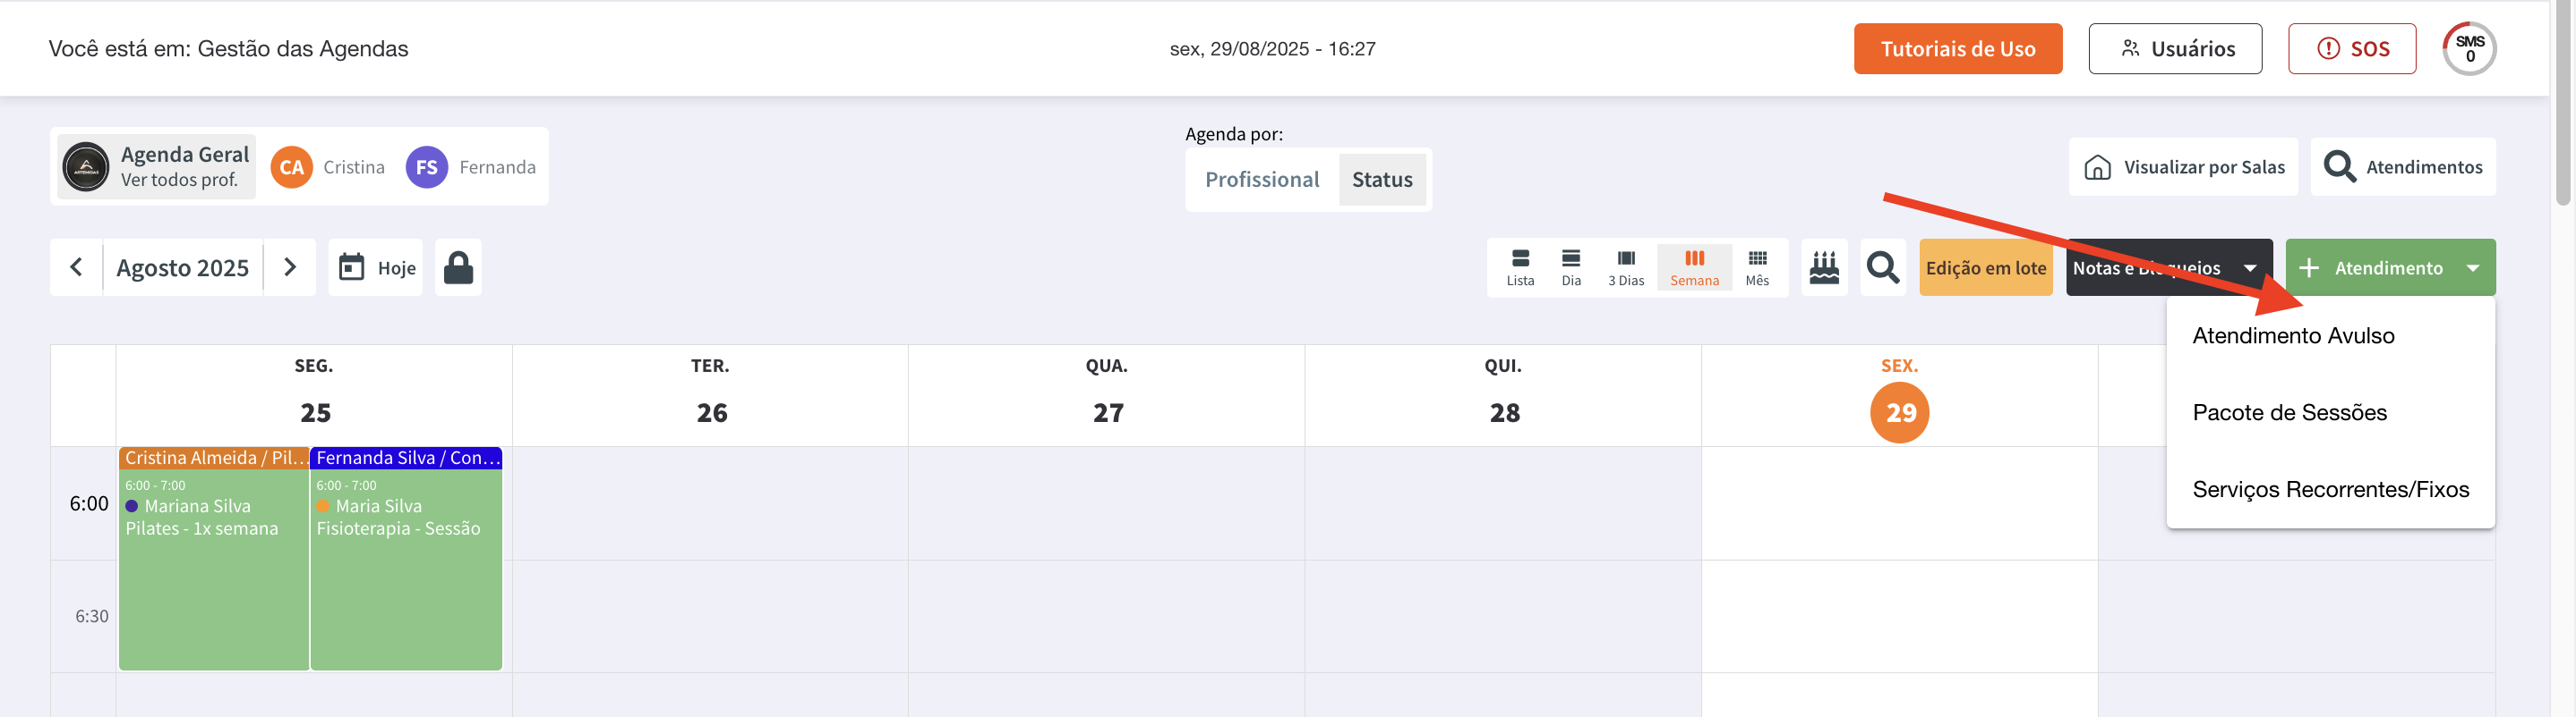Select Atendimento Avulso menu option
The width and height of the screenshot is (2576, 717).
tap(2293, 335)
